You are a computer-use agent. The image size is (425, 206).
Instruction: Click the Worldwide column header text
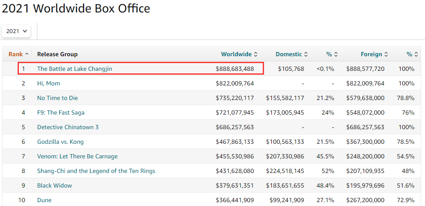236,54
